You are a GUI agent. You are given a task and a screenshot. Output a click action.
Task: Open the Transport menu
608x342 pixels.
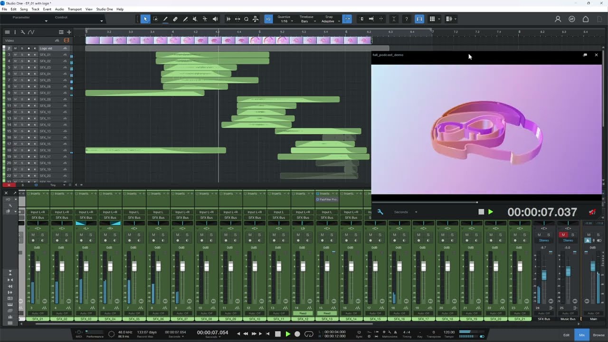coord(75,9)
